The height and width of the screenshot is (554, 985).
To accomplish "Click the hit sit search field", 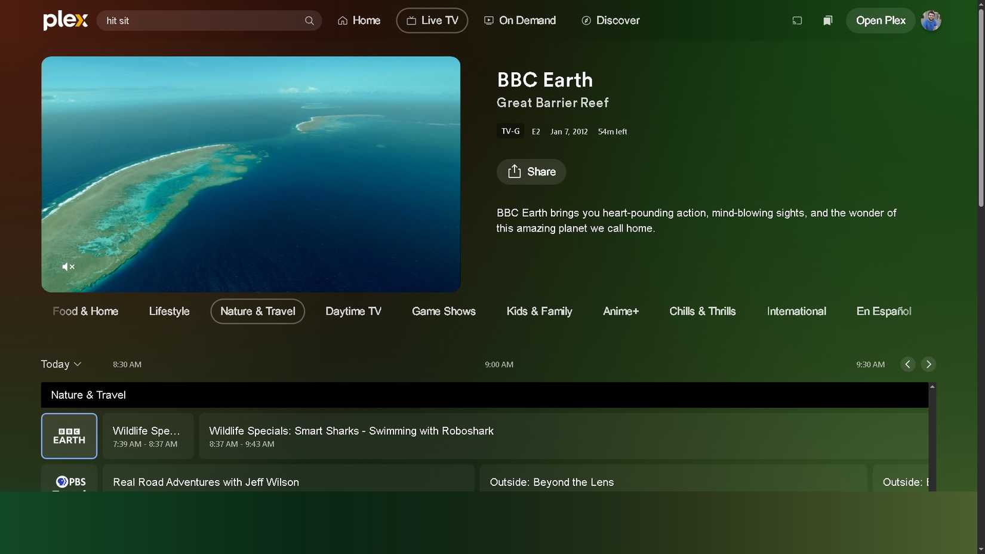I will pyautogui.click(x=197, y=20).
